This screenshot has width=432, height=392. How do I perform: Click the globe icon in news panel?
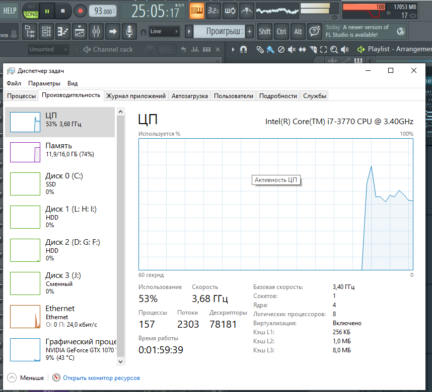401,31
